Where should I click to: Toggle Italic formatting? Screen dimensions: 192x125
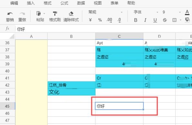coord(145,20)
